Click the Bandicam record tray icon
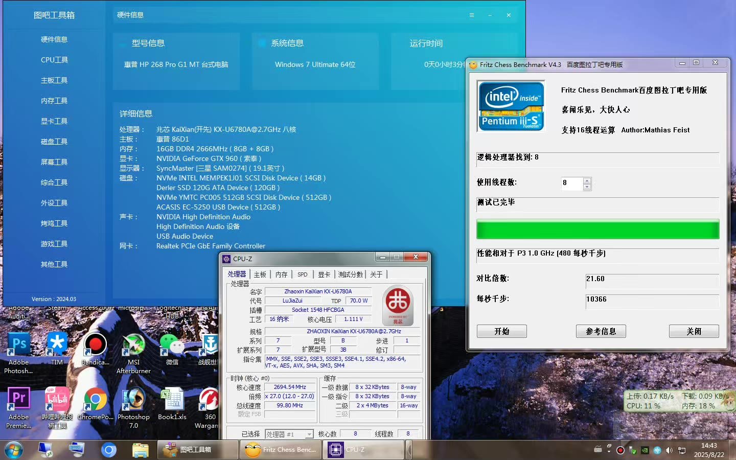 620,450
